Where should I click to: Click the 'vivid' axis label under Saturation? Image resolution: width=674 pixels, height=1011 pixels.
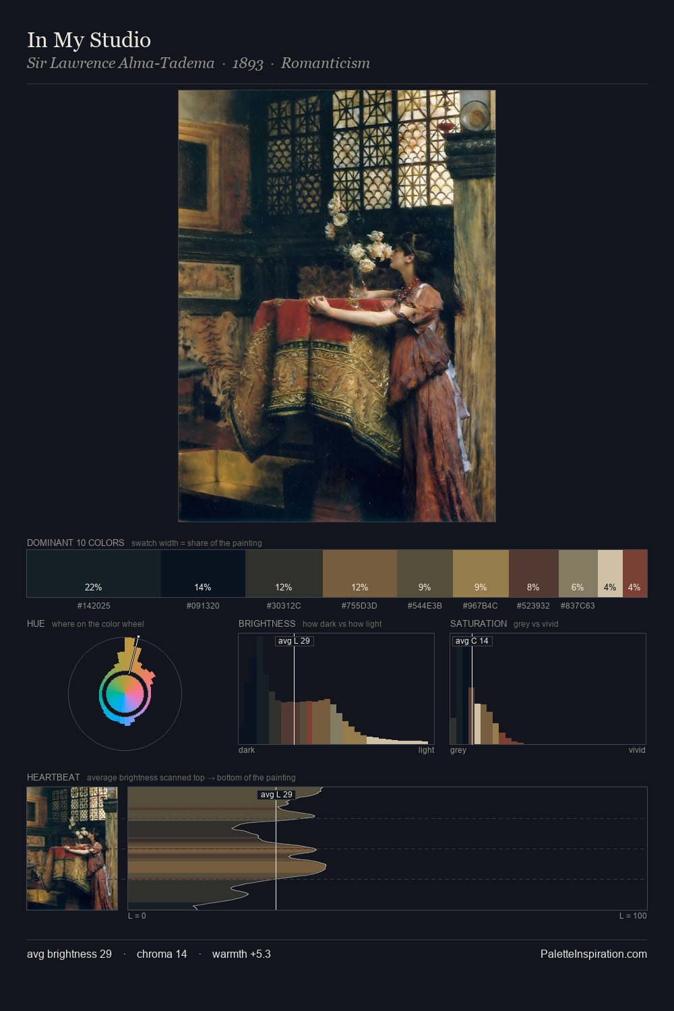click(637, 750)
